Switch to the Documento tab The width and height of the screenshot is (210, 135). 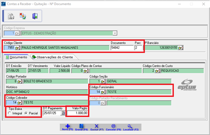pos(17,57)
